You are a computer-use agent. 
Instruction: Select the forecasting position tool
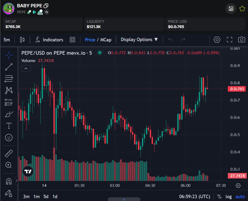tap(9, 102)
